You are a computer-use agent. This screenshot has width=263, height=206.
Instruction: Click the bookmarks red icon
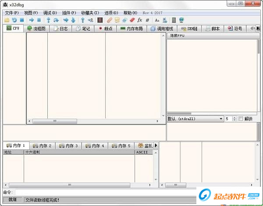(x=132, y=20)
